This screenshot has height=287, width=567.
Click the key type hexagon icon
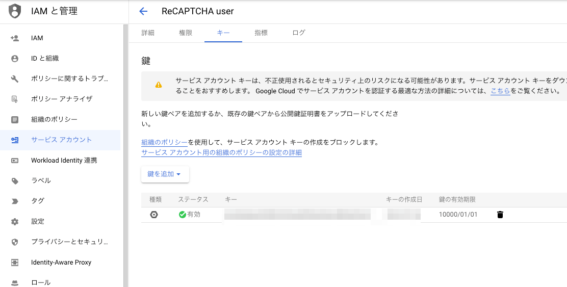(154, 215)
